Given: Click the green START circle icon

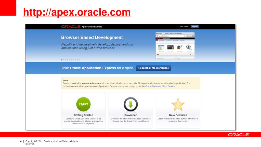Looking at the screenshot, I should point(83,104).
